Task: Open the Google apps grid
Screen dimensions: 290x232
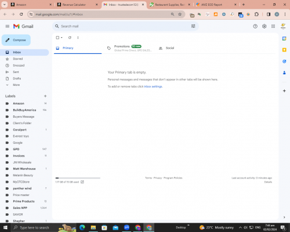Action: coord(273,26)
